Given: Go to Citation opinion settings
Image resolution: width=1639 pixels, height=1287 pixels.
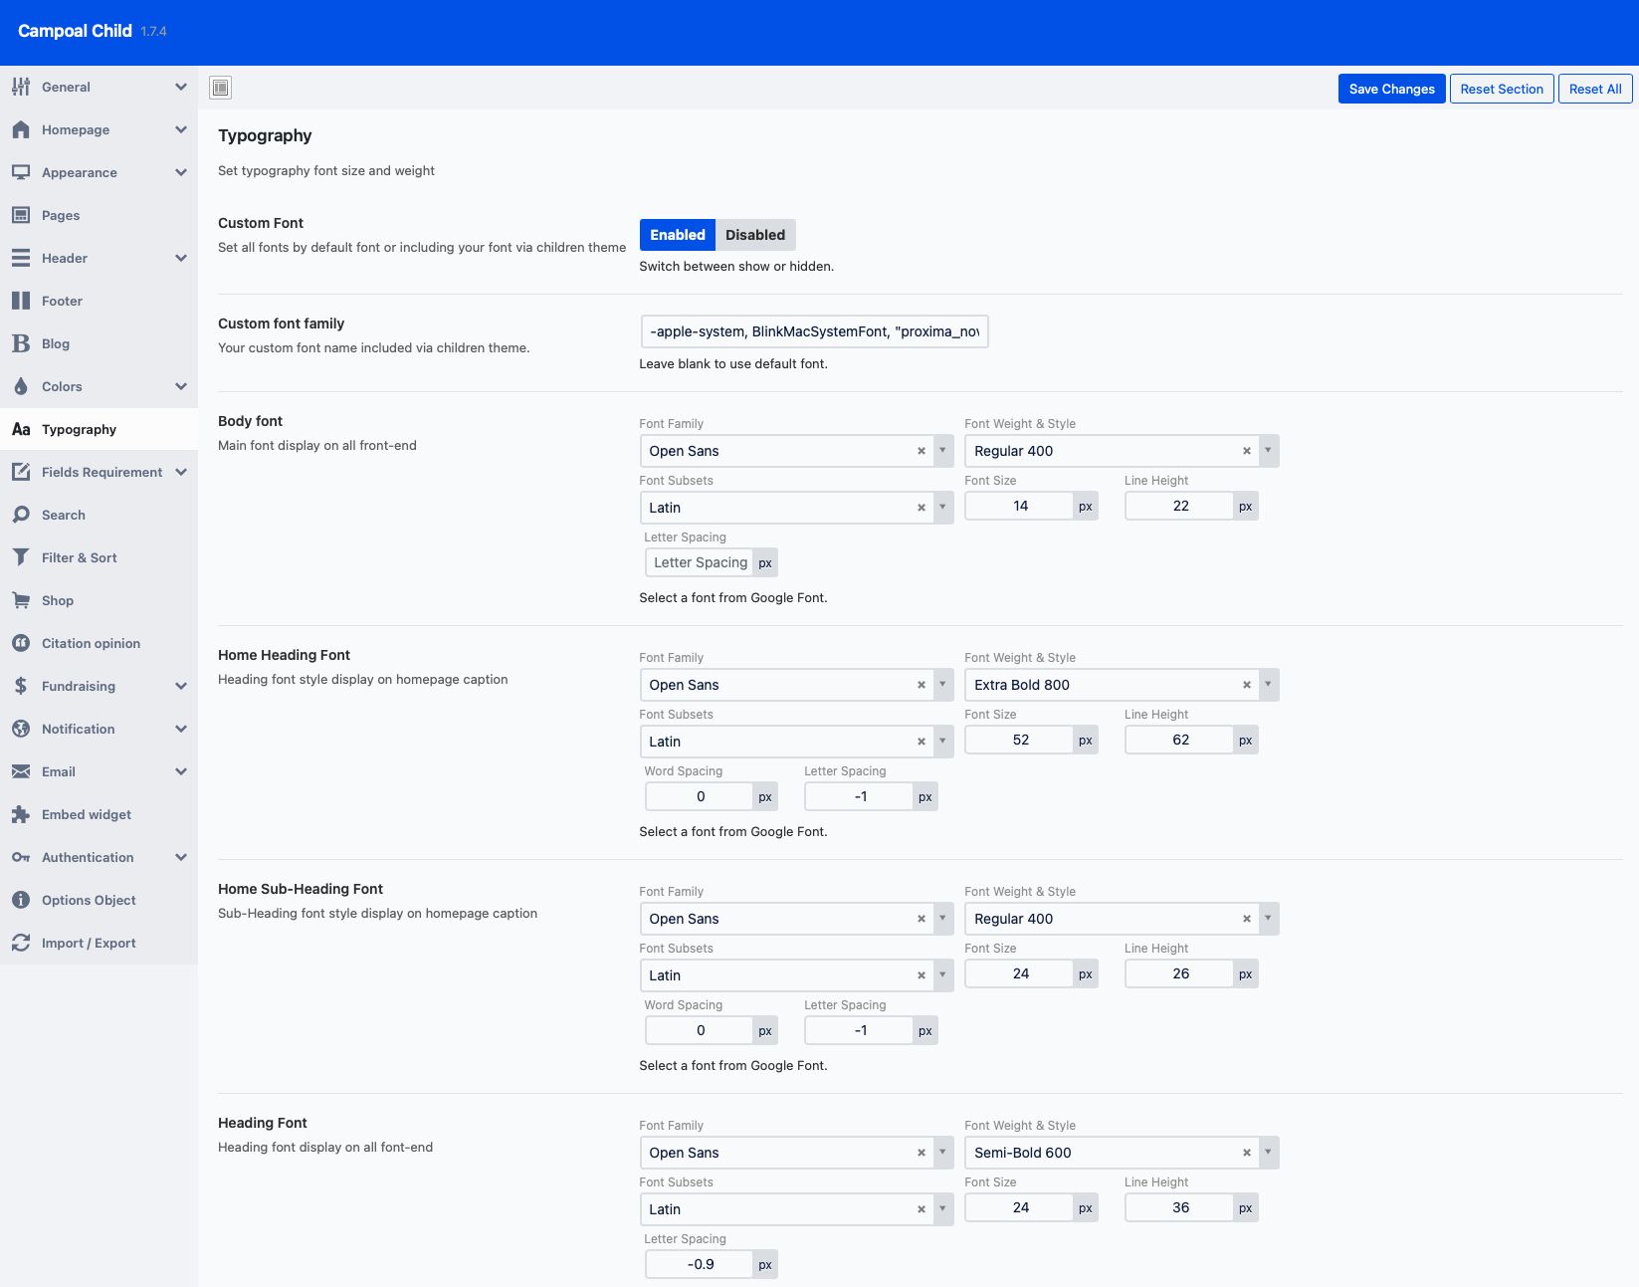Looking at the screenshot, I should (91, 643).
